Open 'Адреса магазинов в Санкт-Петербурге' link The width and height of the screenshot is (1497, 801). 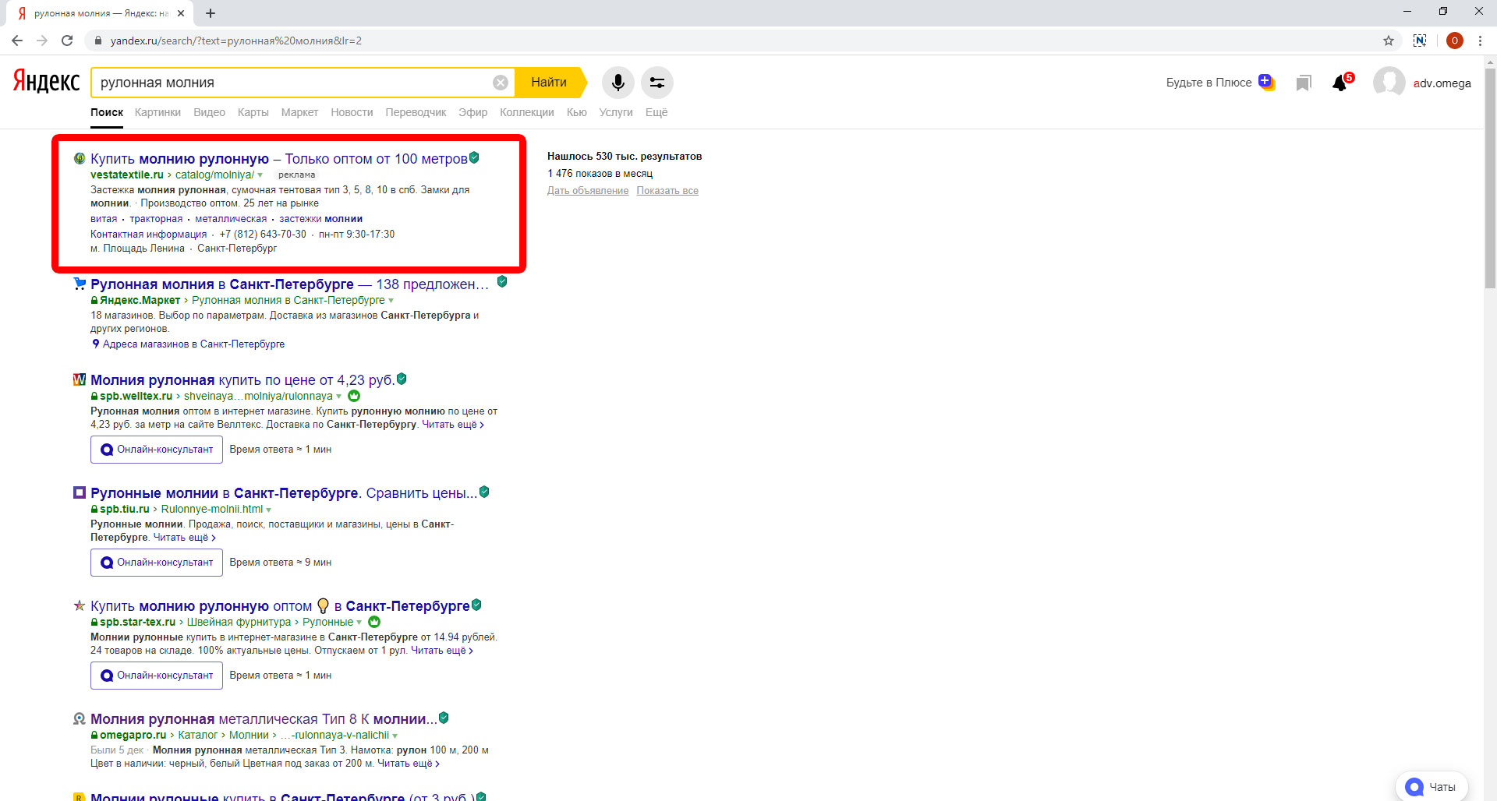(193, 344)
